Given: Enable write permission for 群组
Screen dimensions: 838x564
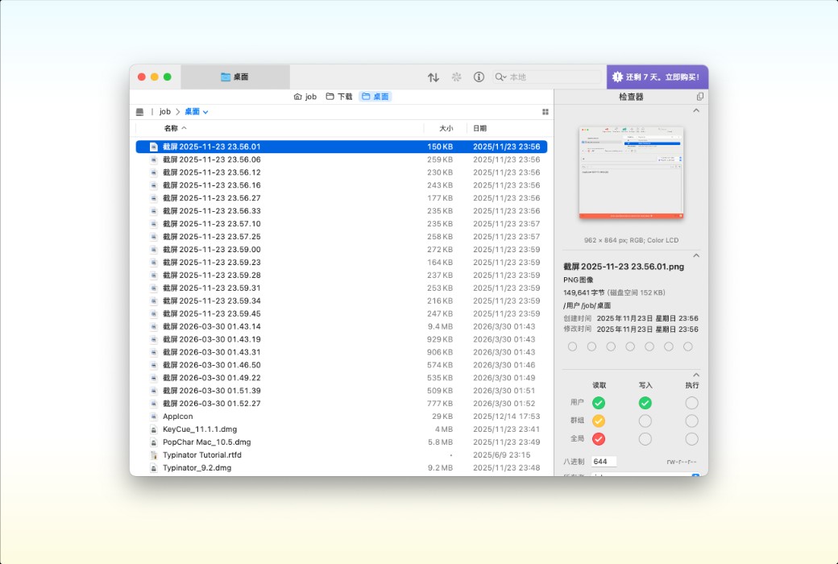Looking at the screenshot, I should [x=645, y=421].
